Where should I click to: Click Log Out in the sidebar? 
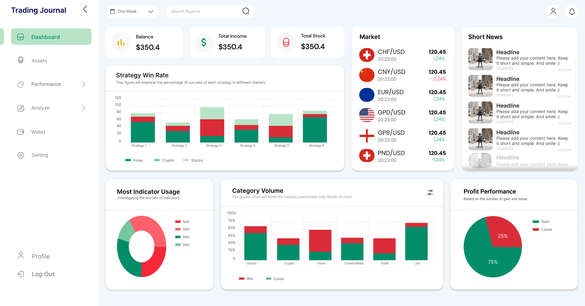(x=43, y=274)
